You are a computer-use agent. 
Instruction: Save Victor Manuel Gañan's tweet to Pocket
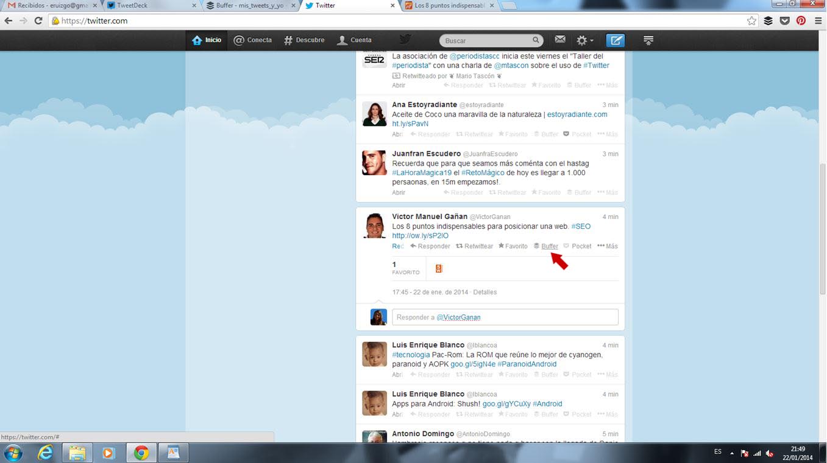[x=577, y=246]
